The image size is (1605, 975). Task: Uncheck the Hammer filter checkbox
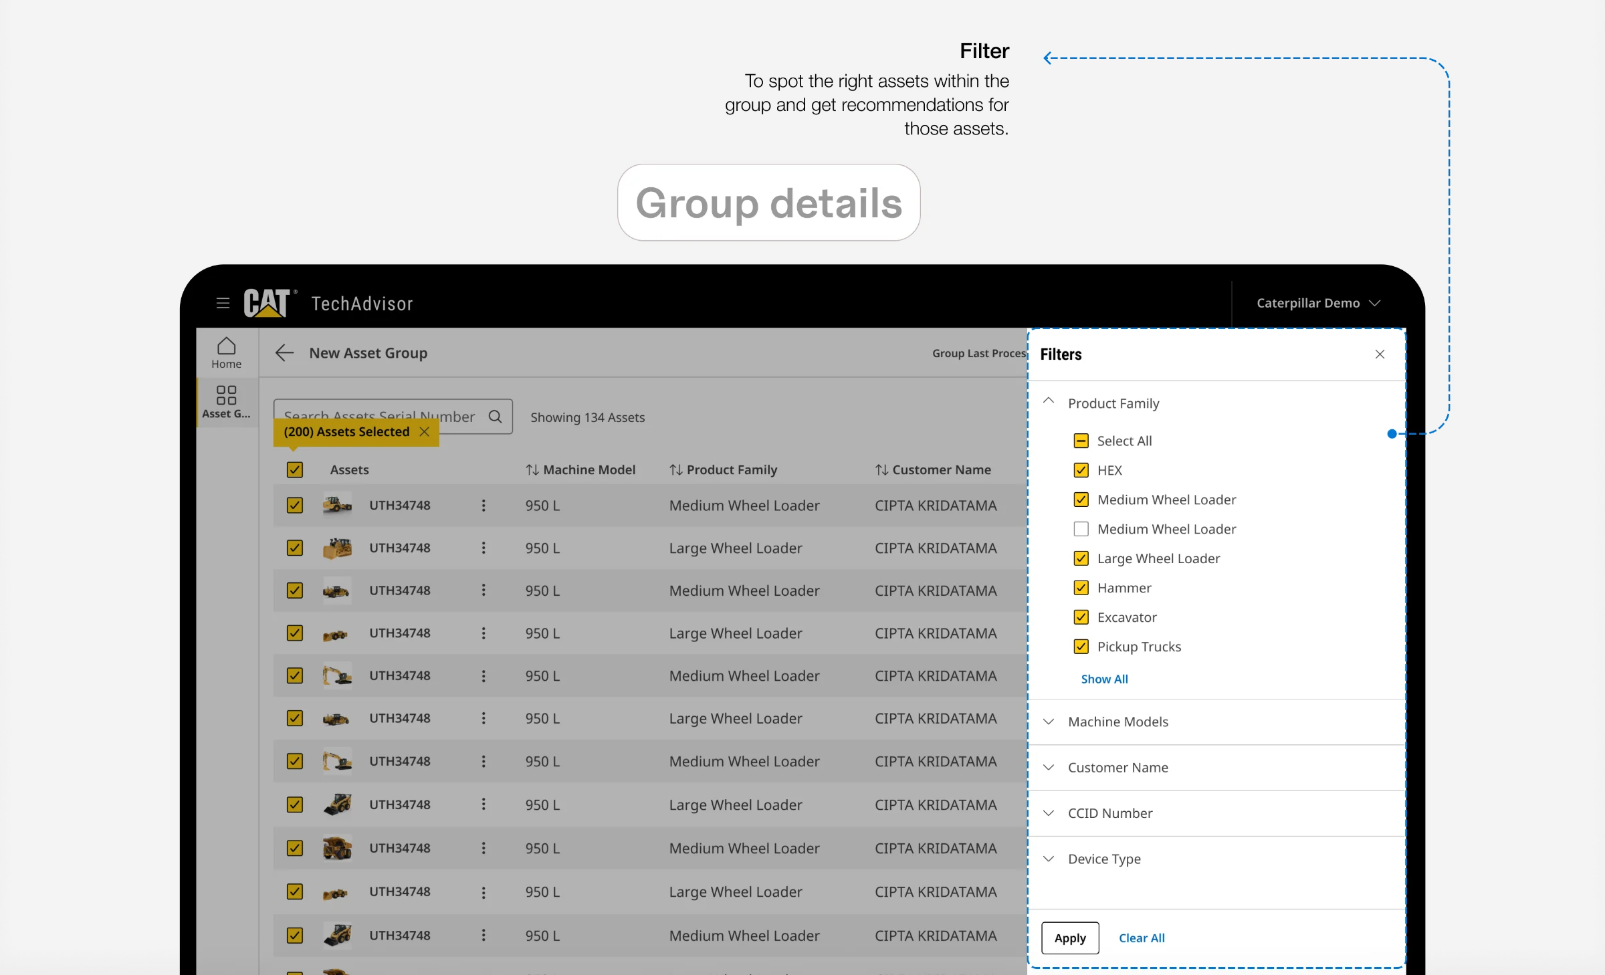coord(1081,588)
